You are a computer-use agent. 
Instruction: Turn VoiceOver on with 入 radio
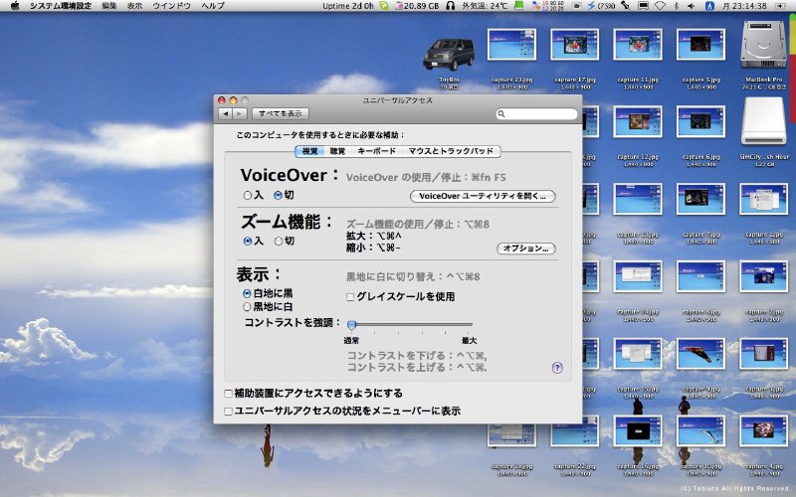247,195
